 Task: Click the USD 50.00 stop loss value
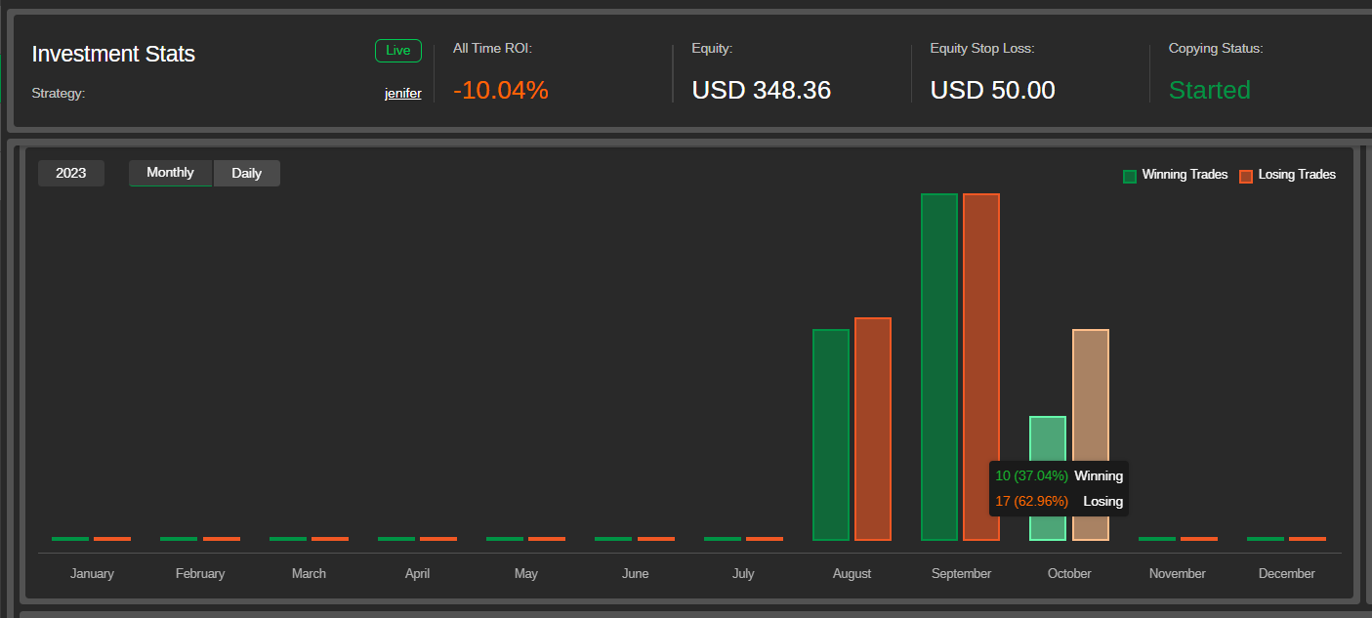pos(993,91)
